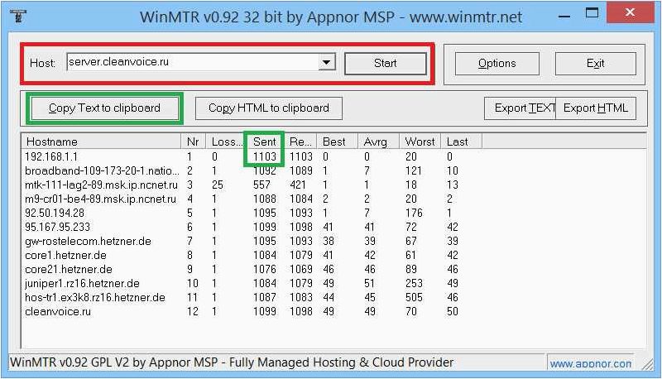
Task: Select the cleanvoice.ru row
Action: [253, 311]
